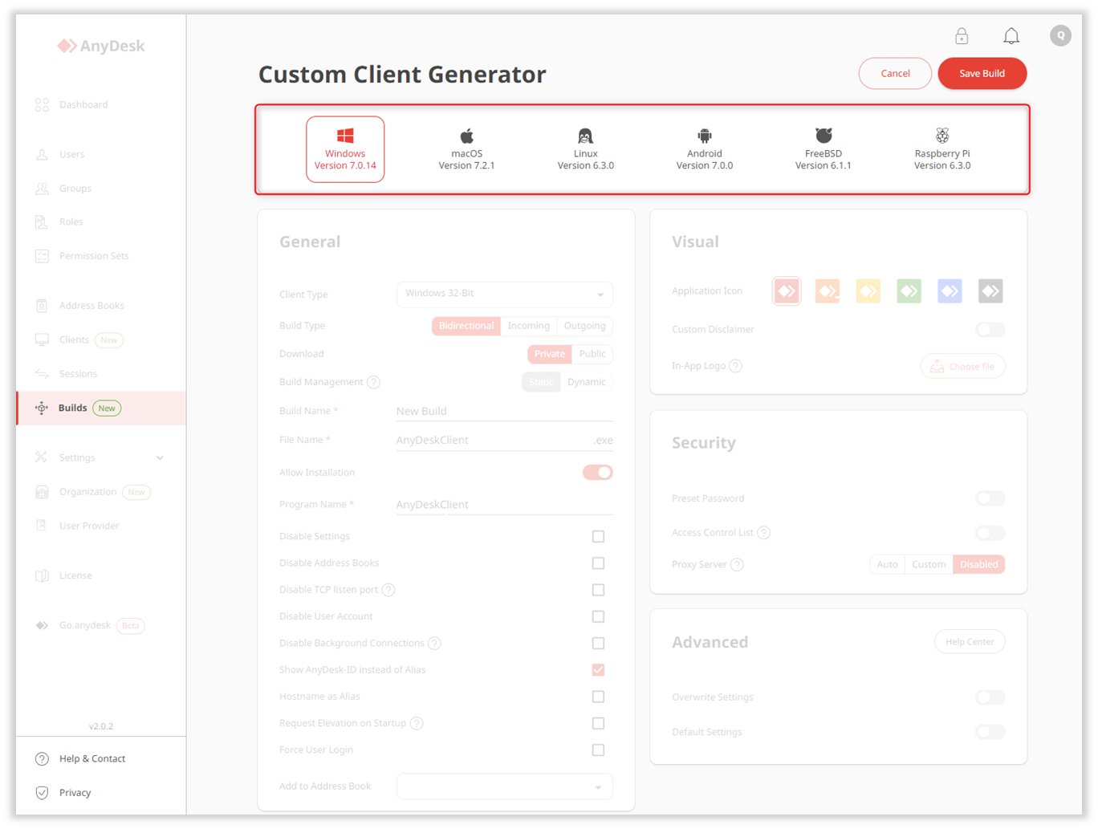Open the lock icon in the top bar

pos(962,36)
